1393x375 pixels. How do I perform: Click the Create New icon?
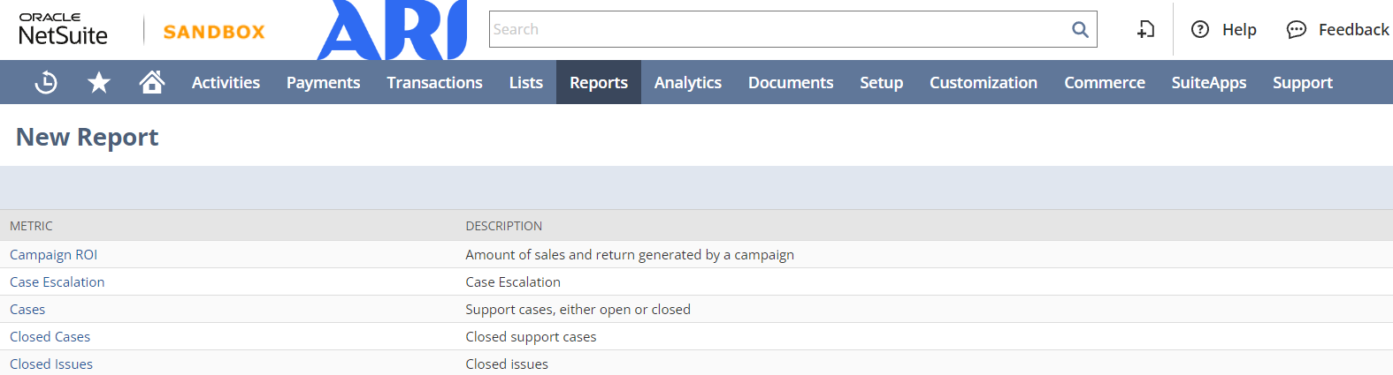1145,30
